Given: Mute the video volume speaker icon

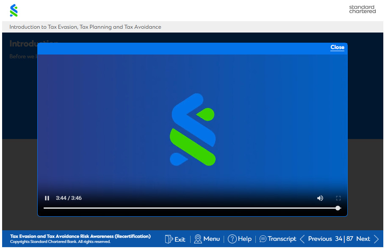Looking at the screenshot, I should click(320, 198).
